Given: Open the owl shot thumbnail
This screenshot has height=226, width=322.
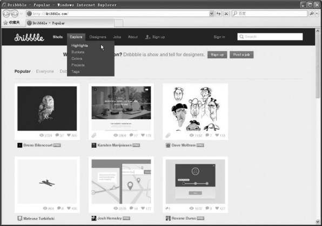Looking at the screenshot, I should [x=47, y=108].
